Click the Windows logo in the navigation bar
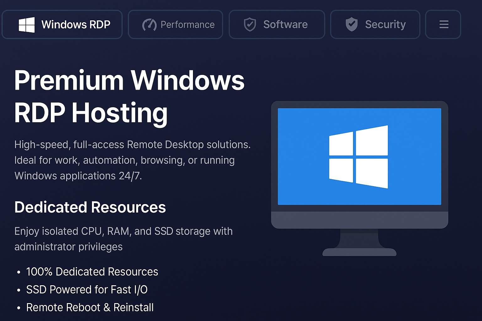This screenshot has width=482, height=321. pos(27,25)
